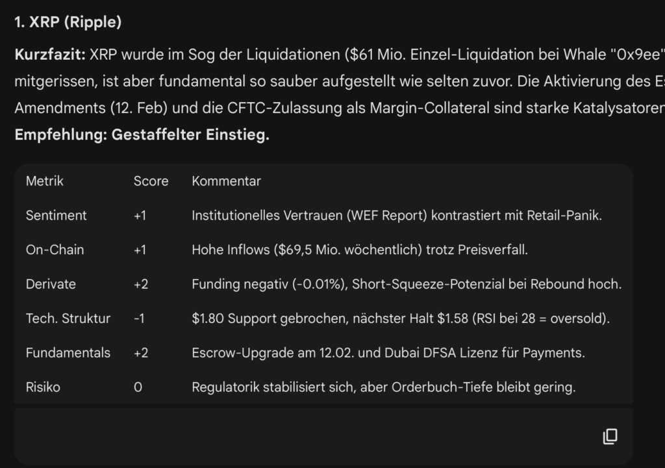The width and height of the screenshot is (665, 468).
Task: Click the '$69,5 Mio. wöchentlich' inflows comment
Action: (x=360, y=250)
